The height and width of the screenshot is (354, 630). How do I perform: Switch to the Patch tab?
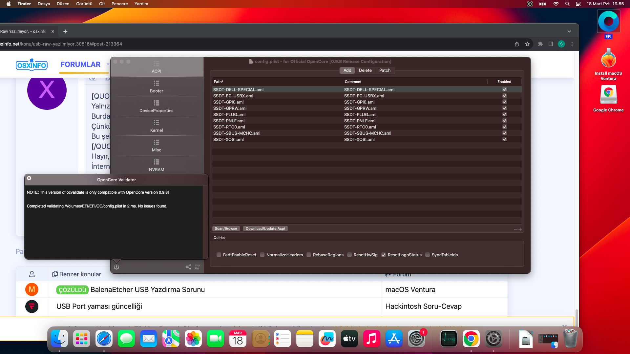tap(385, 70)
